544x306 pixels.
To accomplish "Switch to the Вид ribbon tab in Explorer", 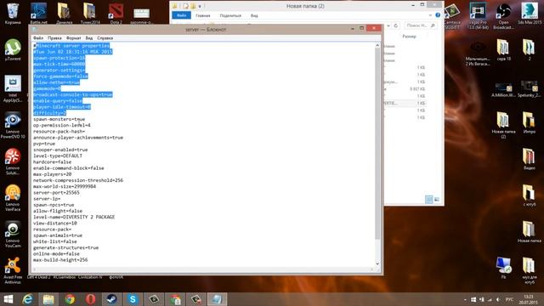I will [x=254, y=15].
